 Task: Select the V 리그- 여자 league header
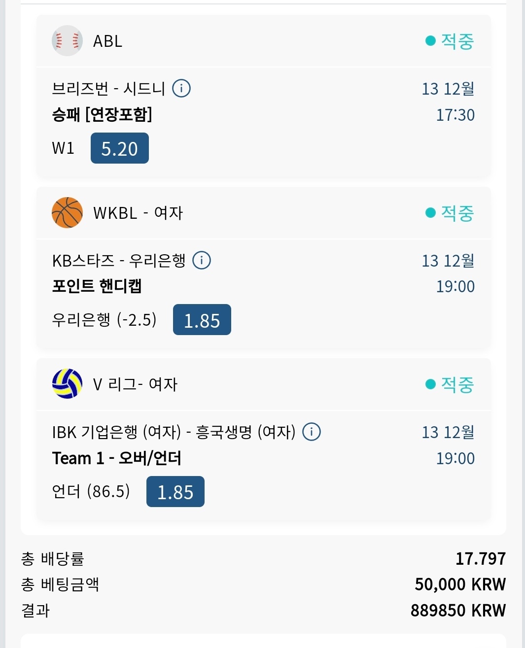click(135, 384)
